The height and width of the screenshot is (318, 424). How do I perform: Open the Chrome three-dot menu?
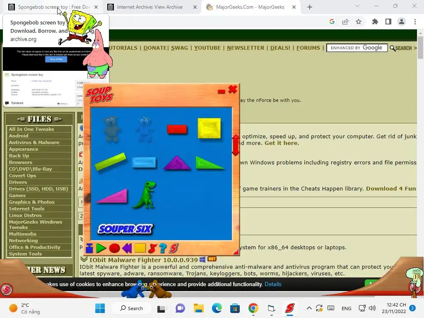pyautogui.click(x=415, y=22)
